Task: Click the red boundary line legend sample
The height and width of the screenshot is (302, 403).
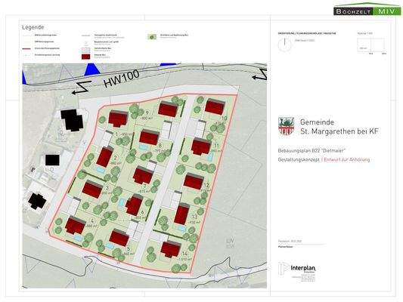Action: point(26,48)
